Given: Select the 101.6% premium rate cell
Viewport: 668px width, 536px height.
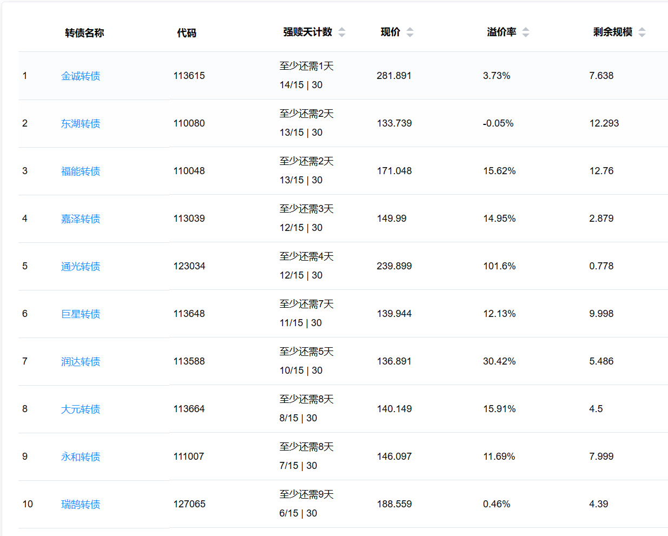Looking at the screenshot, I should 499,266.
